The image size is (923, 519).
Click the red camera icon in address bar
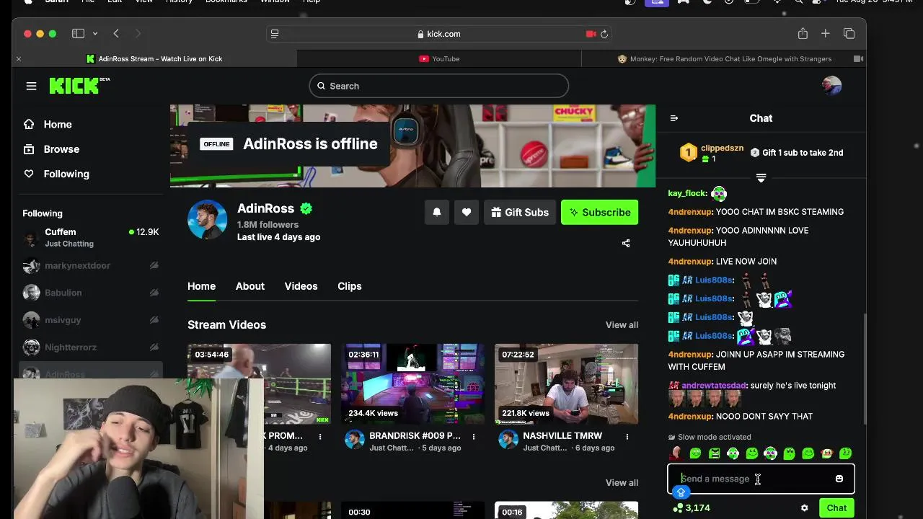coord(591,34)
